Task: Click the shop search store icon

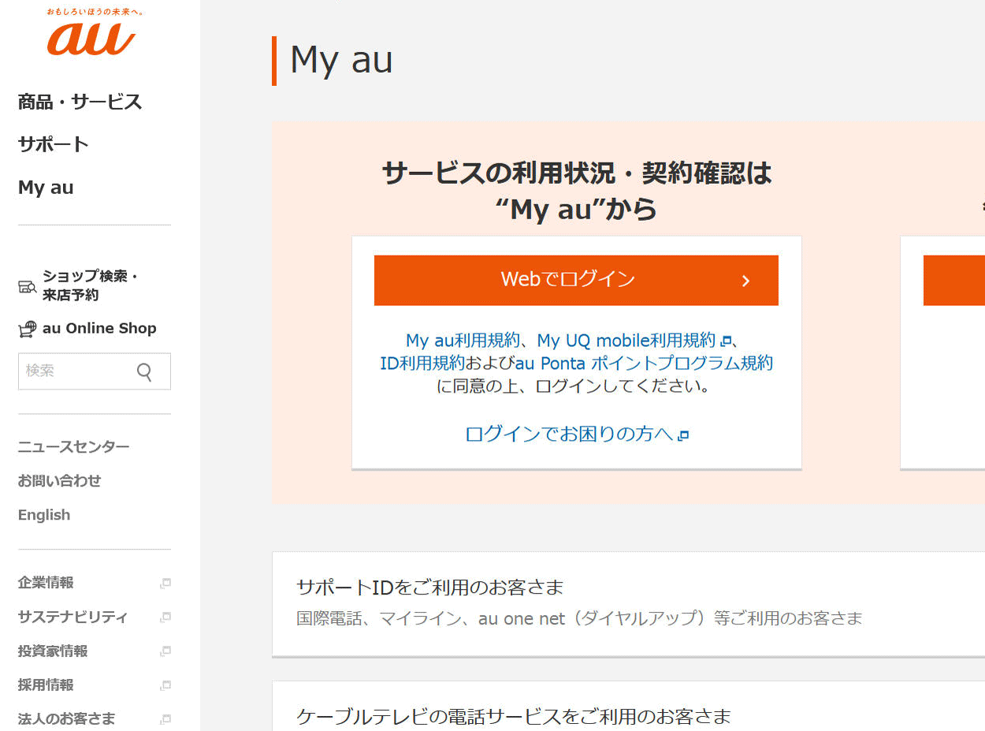Action: [x=28, y=287]
